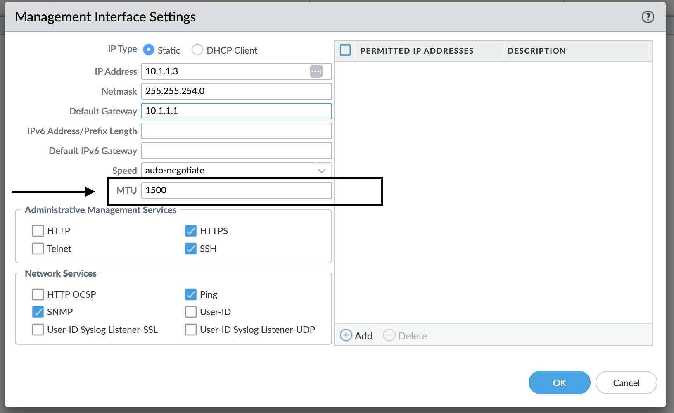Expand the Speed auto-negotiate dropdown
The width and height of the screenshot is (674, 413).
coord(321,171)
